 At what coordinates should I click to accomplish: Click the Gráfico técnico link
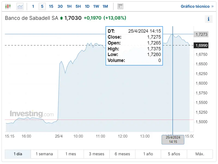tap(195, 6)
